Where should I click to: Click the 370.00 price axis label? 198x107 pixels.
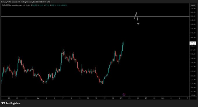click(x=193, y=8)
